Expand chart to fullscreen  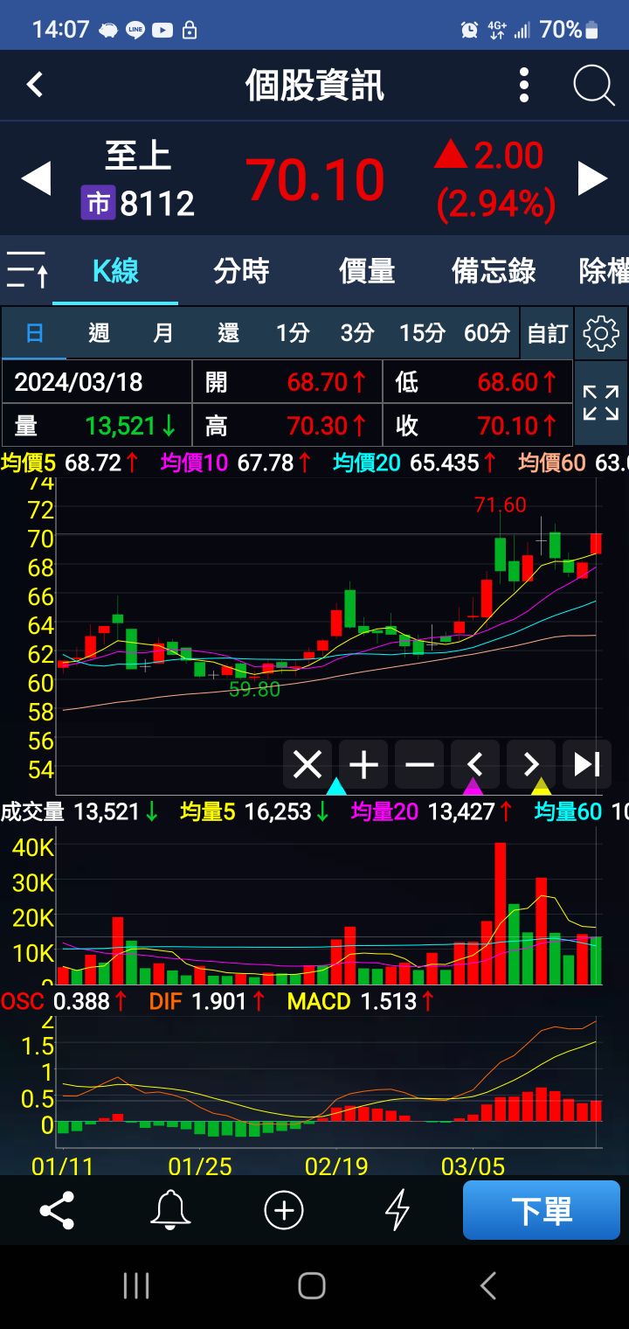pyautogui.click(x=601, y=403)
